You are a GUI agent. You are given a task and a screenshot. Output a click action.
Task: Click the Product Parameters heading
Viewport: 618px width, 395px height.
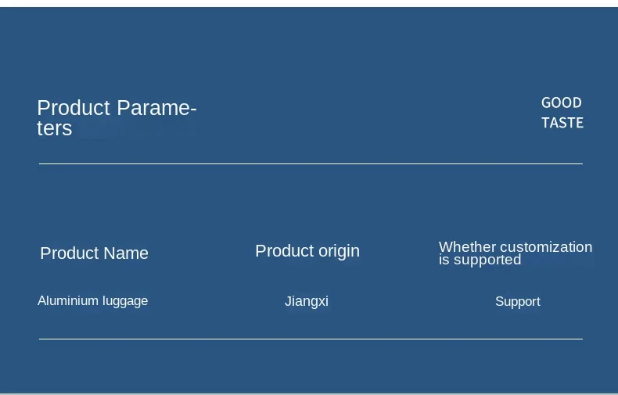(117, 118)
